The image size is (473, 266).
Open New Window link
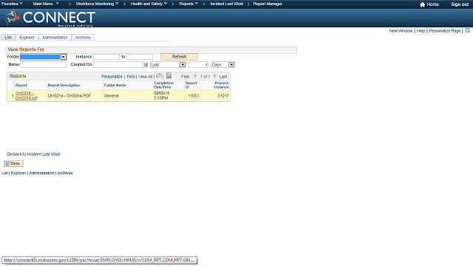(401, 31)
